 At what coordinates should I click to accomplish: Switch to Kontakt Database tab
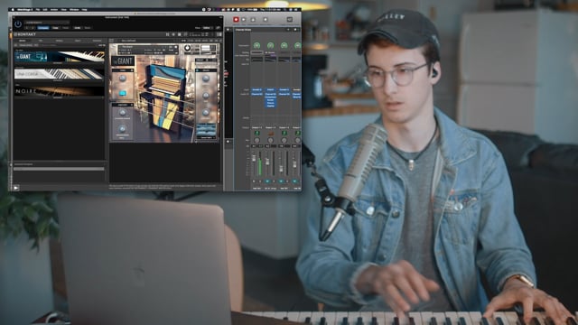coord(60,41)
